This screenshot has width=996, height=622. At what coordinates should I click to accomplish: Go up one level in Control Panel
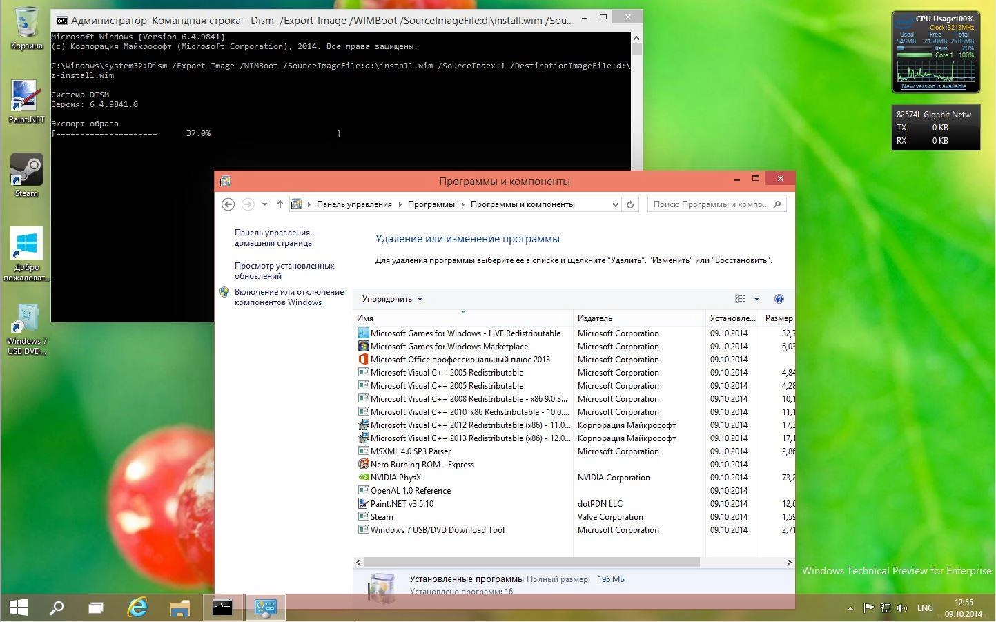coord(280,204)
